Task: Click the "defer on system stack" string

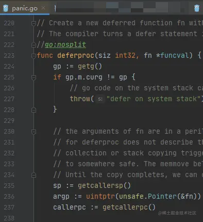Action: coord(154,99)
